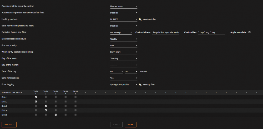This screenshot has width=263, height=129.
Task: Open the file integrity control placement dropdown
Action: tap(124, 6)
